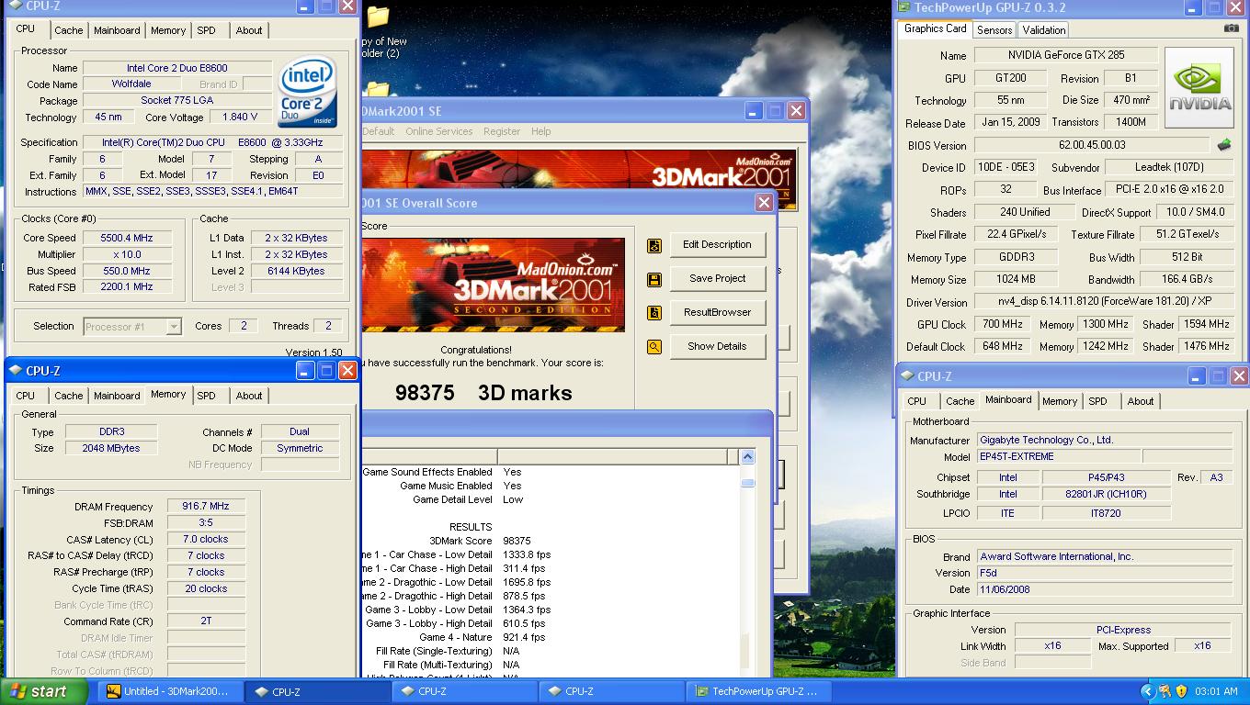Open the Online Services menu in 3DMark
1250x705 pixels.
pos(439,131)
